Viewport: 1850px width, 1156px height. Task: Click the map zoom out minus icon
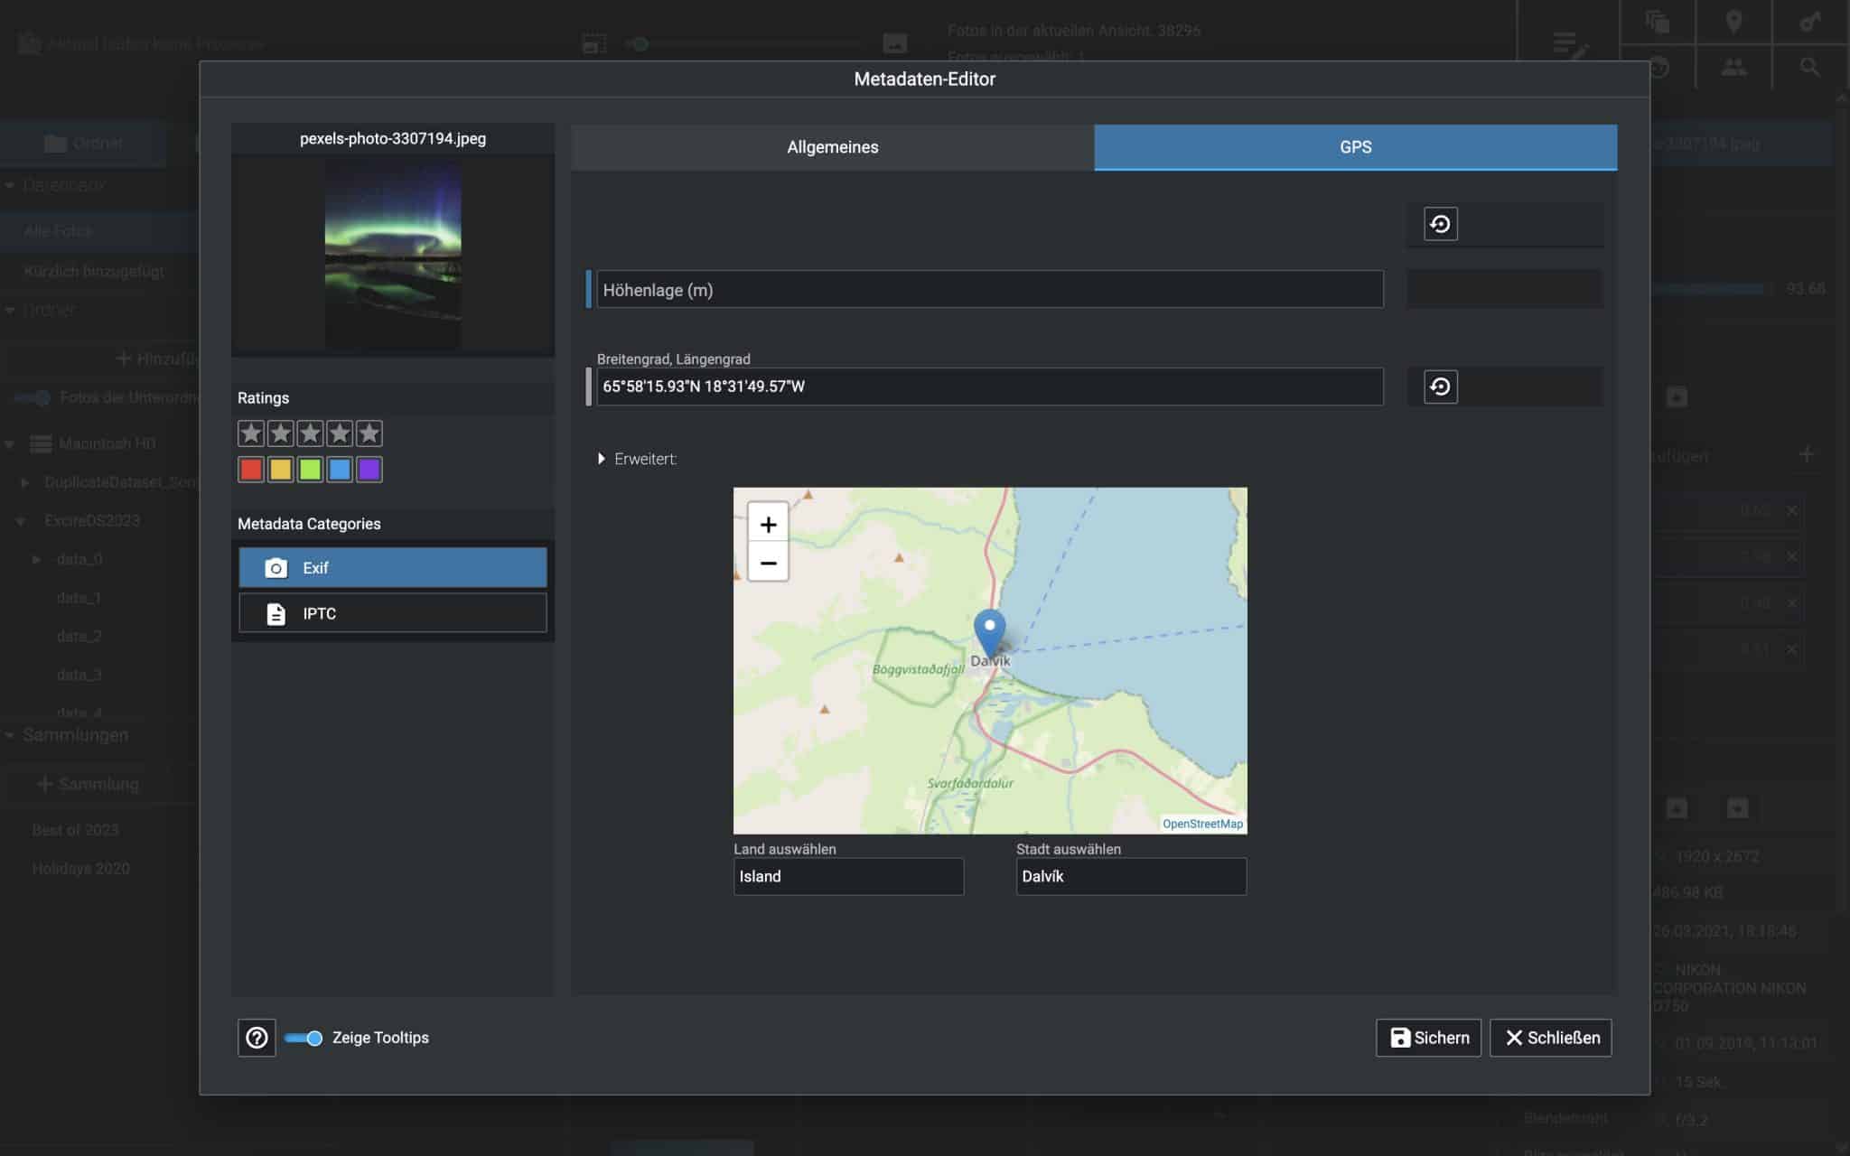[x=768, y=564]
